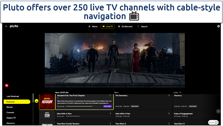Open options for current Man With A Plan

click(x=110, y=114)
